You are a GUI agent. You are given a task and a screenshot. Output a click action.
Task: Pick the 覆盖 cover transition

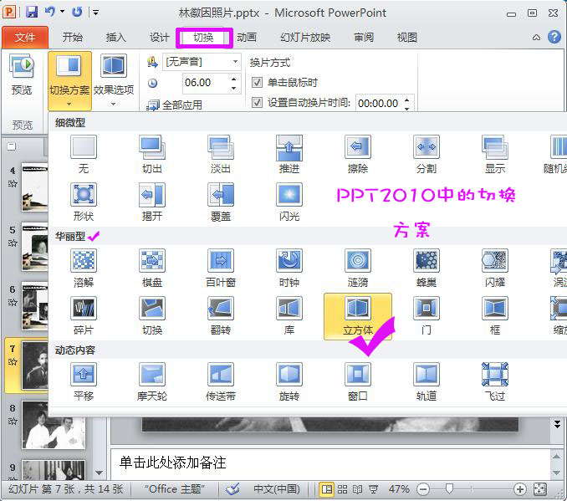coord(221,202)
